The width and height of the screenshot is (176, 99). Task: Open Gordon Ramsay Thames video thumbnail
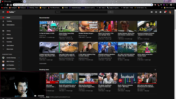click(x=128, y=26)
